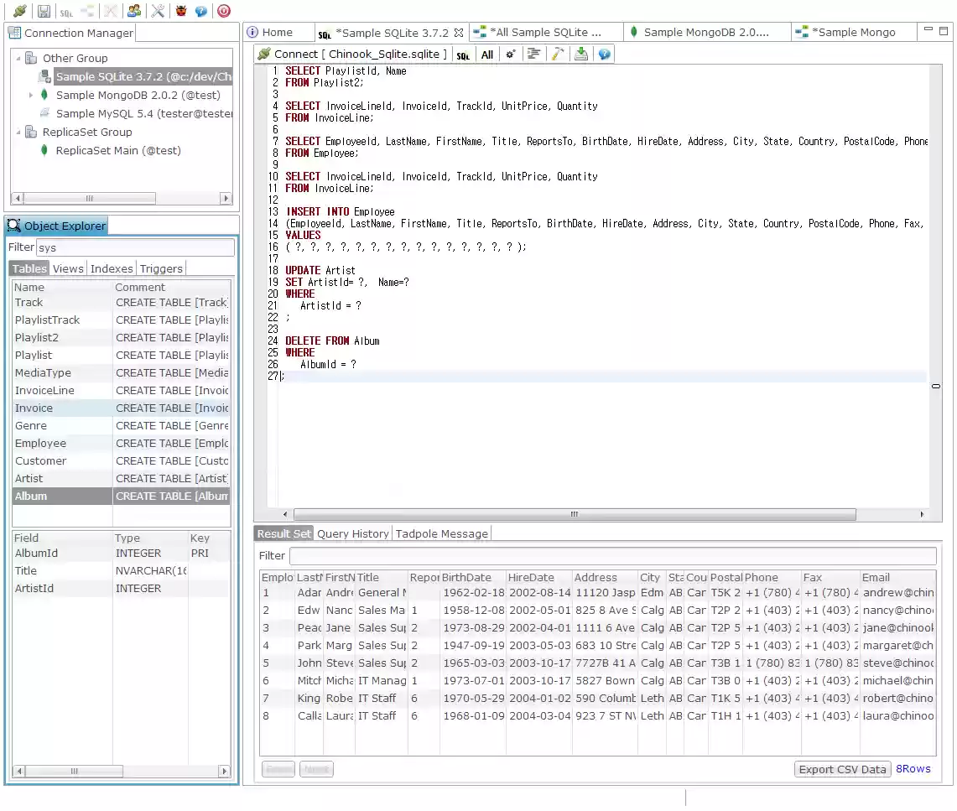Image resolution: width=957 pixels, height=811 pixels.
Task: Open preferences using the wrench tool icon
Action: [x=158, y=11]
